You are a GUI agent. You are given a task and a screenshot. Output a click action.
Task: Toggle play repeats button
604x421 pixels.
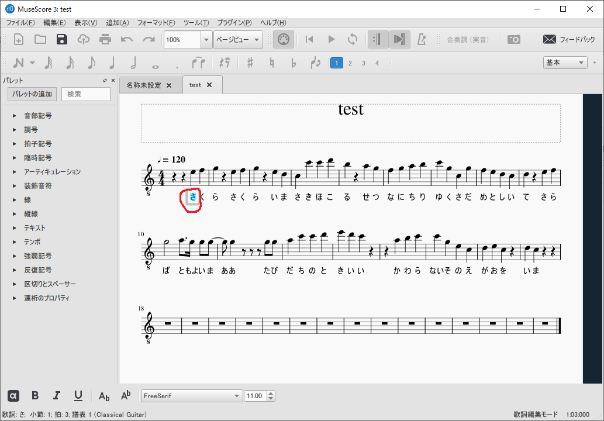coord(378,39)
